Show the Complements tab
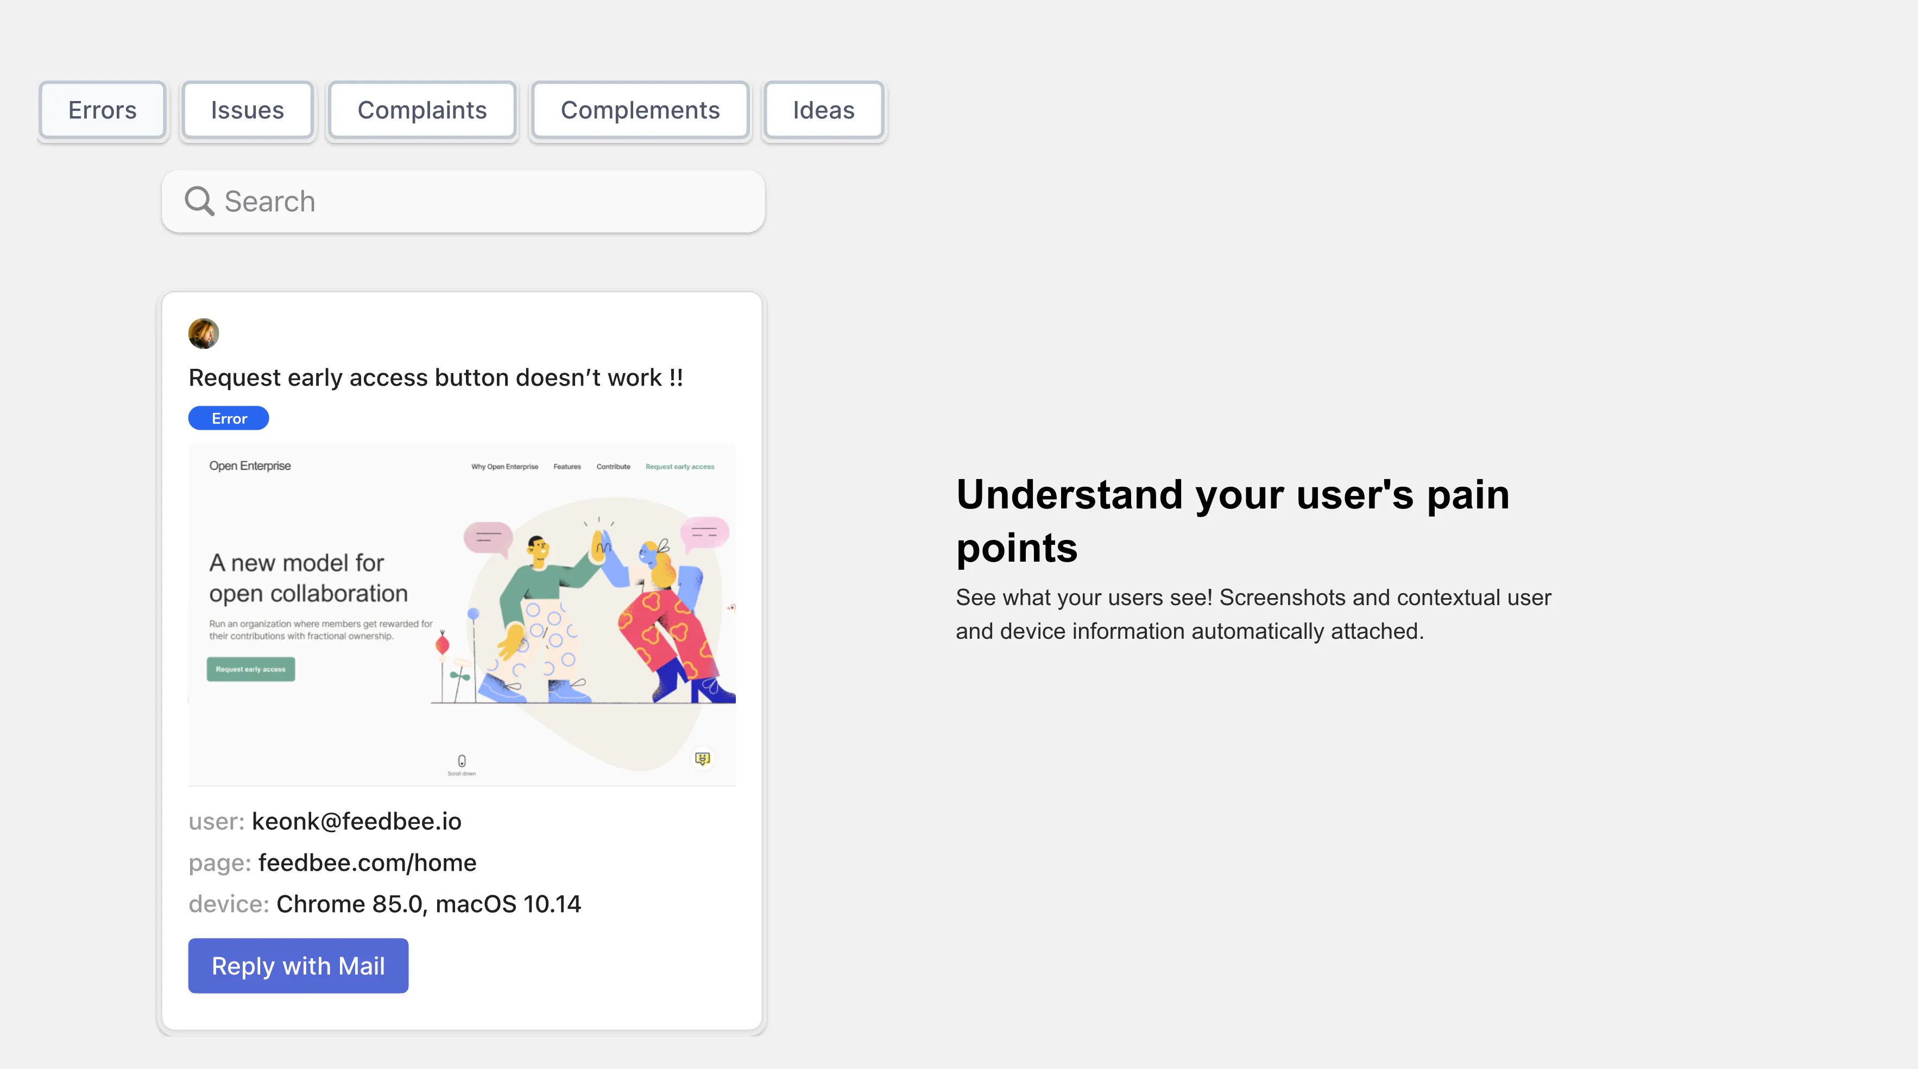The width and height of the screenshot is (1918, 1069). 640,110
